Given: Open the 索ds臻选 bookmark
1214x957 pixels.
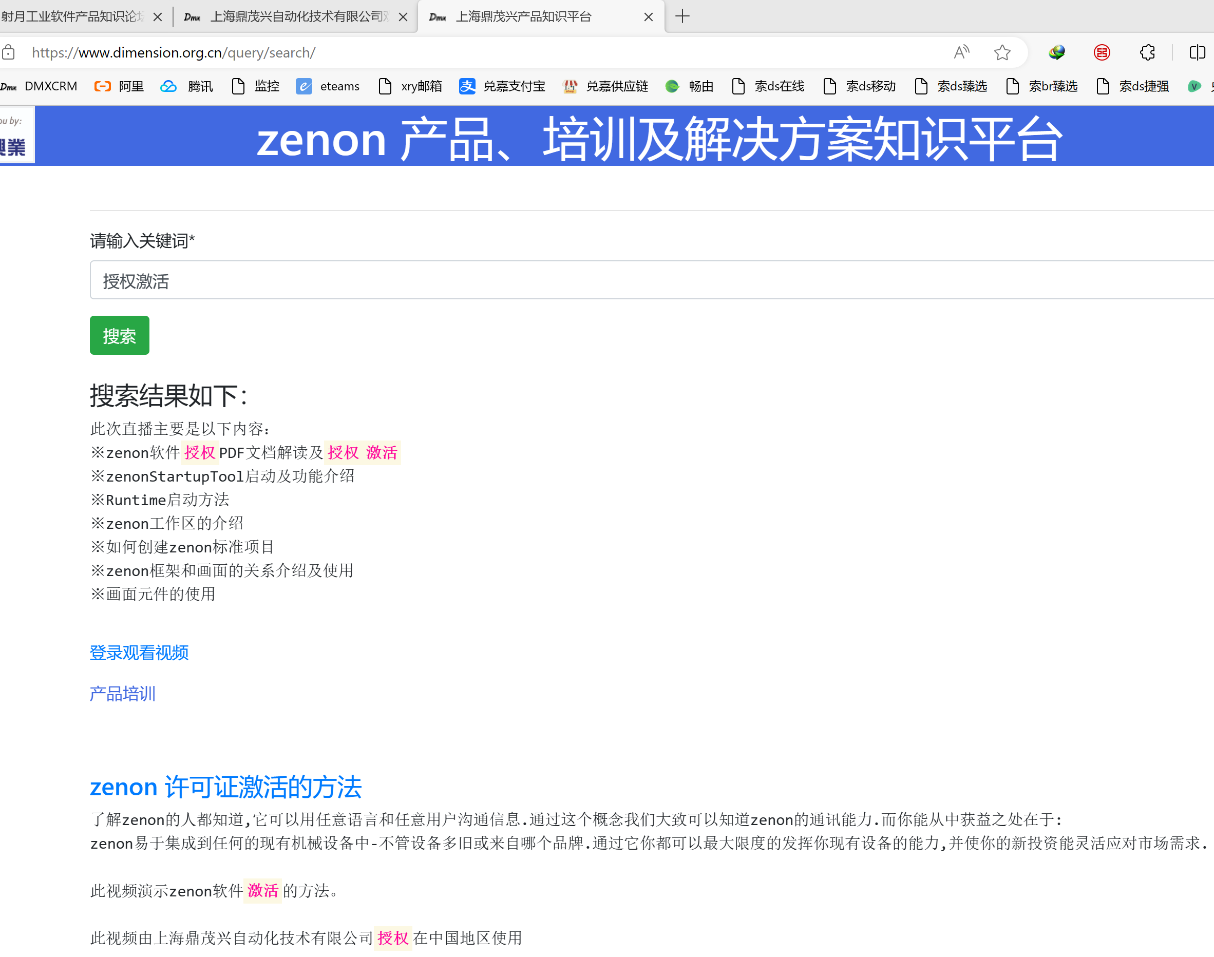Looking at the screenshot, I should point(951,86).
